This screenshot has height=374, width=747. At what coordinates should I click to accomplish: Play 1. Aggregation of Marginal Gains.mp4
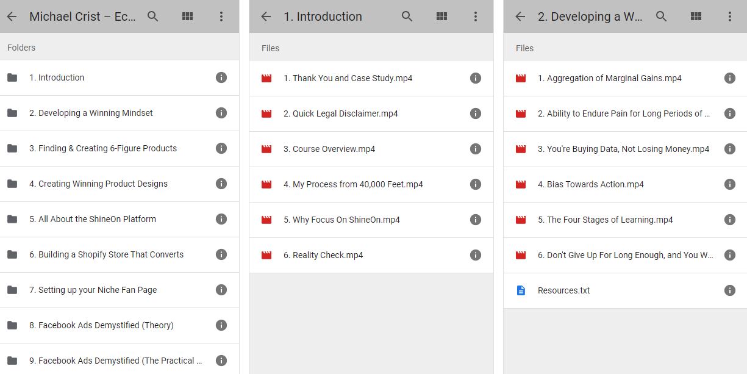point(625,78)
